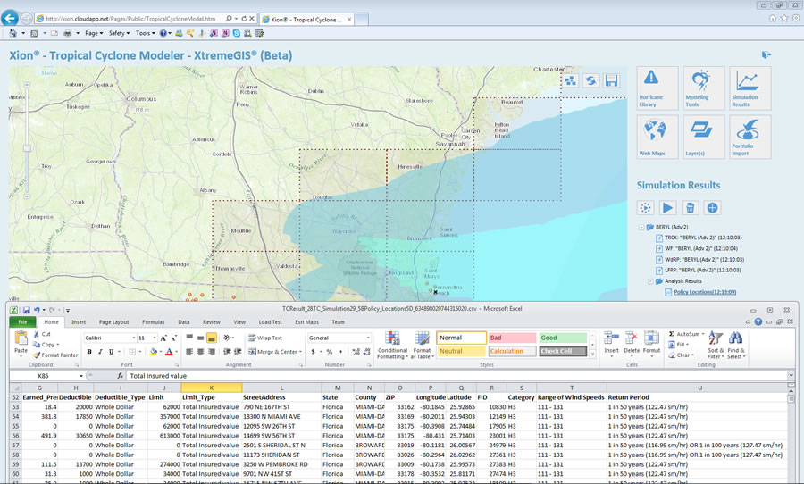Open the Web Maps tile
Image resolution: width=804 pixels, height=484 pixels.
tap(657, 137)
